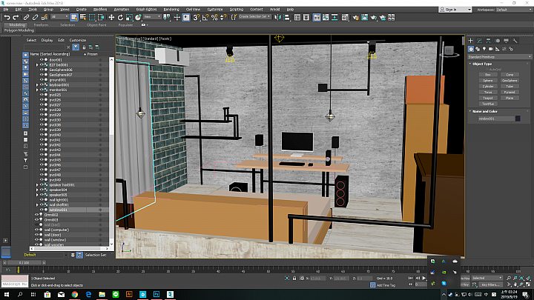Activate the Unlink Selection tool
Screen dimensions: 534x300
(35, 17)
